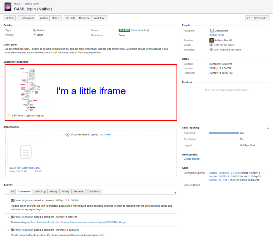Click the CLOSED status badge
This screenshot has width=273, height=240.
click(124, 30)
